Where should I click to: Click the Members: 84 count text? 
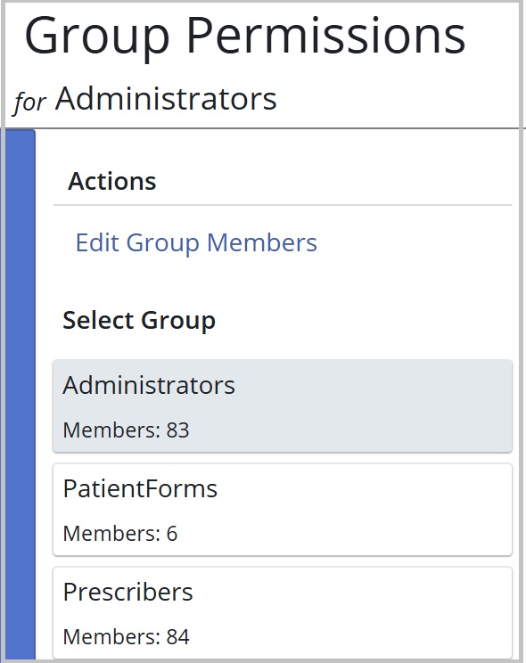126,637
